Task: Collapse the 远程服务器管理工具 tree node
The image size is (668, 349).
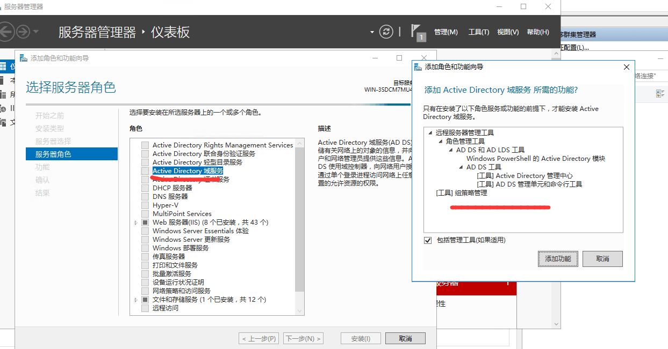Action: click(430, 132)
